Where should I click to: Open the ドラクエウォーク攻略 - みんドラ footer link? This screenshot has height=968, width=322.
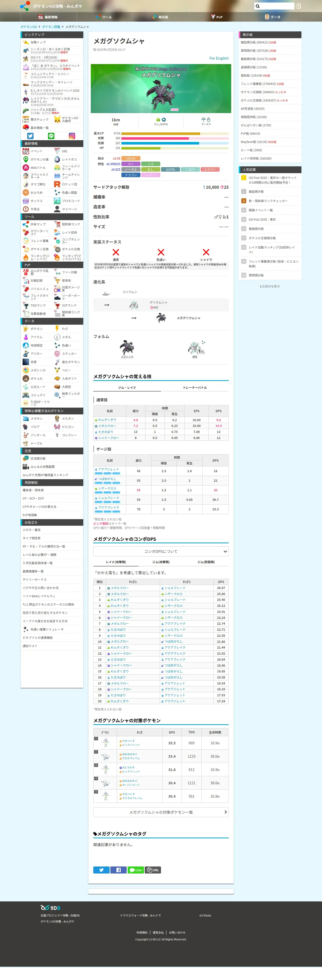(x=140, y=915)
